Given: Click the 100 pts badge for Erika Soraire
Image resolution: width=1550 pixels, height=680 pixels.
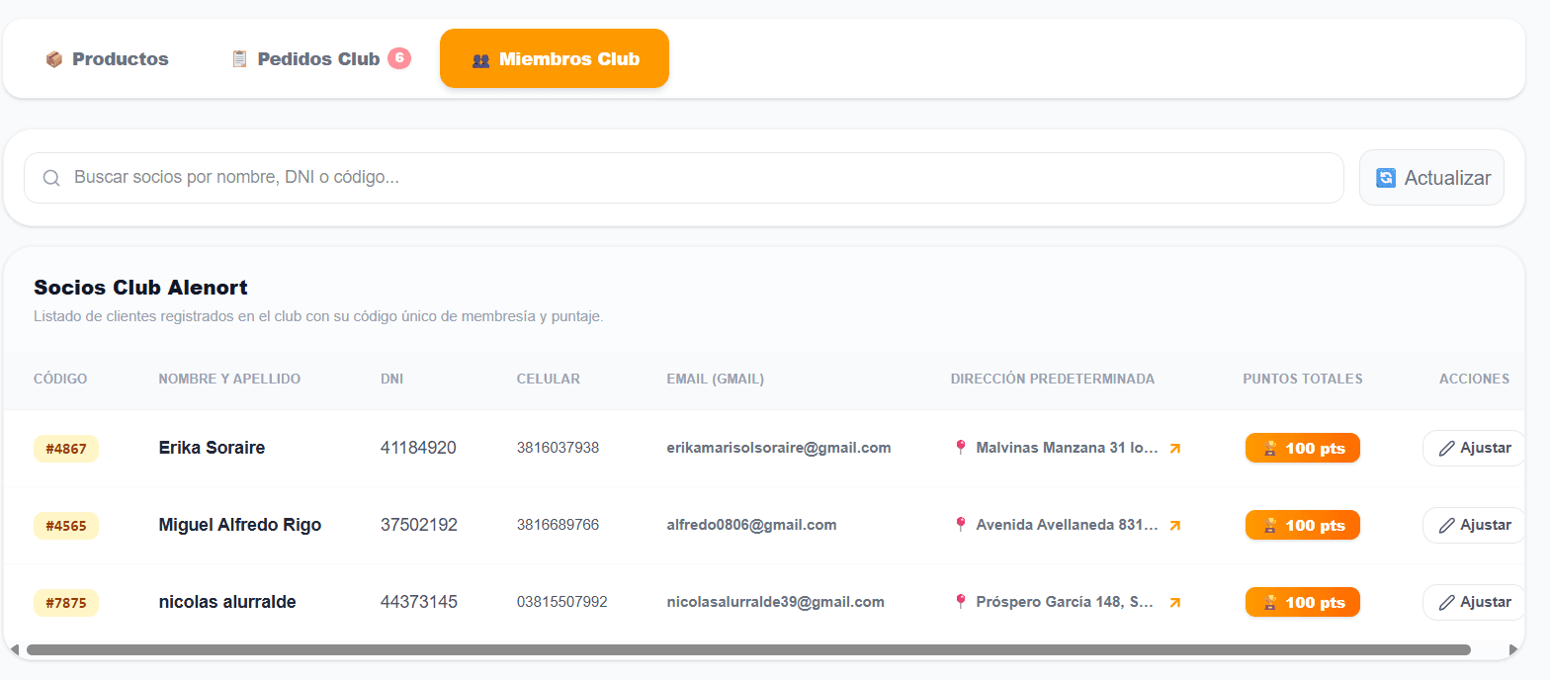Looking at the screenshot, I should (x=1303, y=448).
